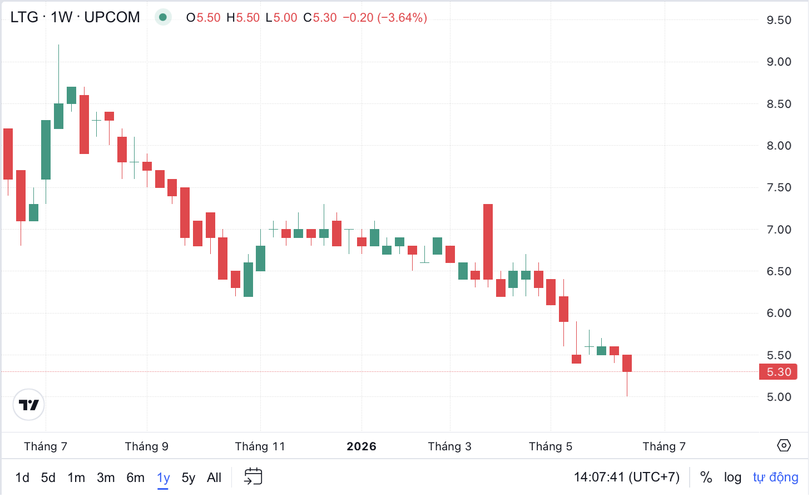Click the TradingView logo badge
Viewport: 812px width, 497px height.
pyautogui.click(x=29, y=405)
